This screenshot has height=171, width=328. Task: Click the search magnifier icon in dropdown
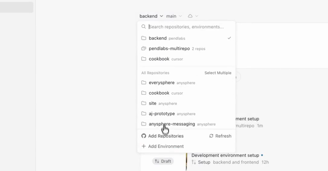click(x=143, y=26)
